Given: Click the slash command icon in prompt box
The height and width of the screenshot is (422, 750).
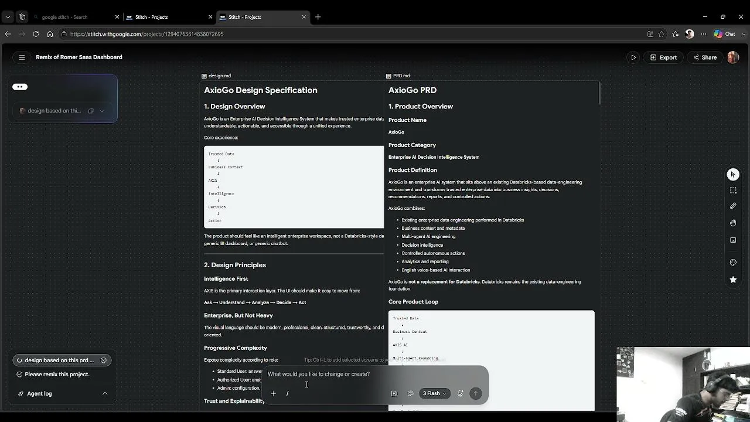Looking at the screenshot, I should click(287, 393).
